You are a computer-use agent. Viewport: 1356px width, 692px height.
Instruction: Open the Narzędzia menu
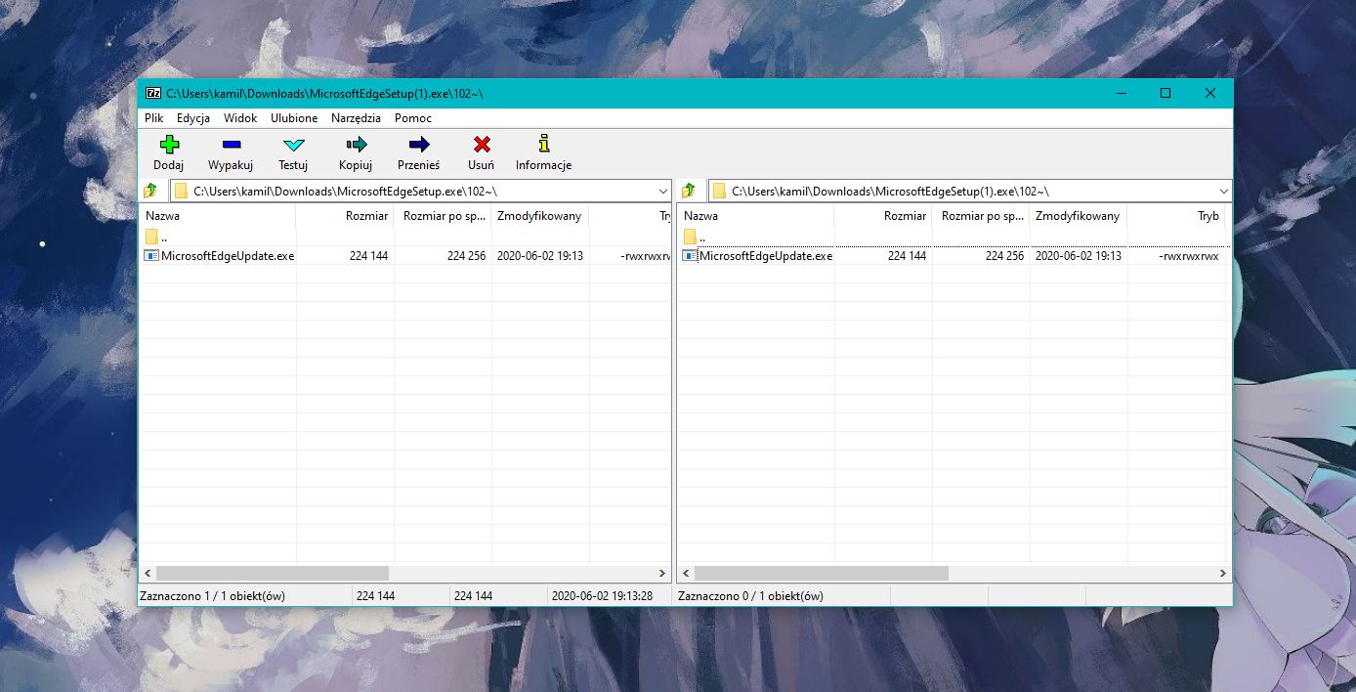[x=356, y=118]
